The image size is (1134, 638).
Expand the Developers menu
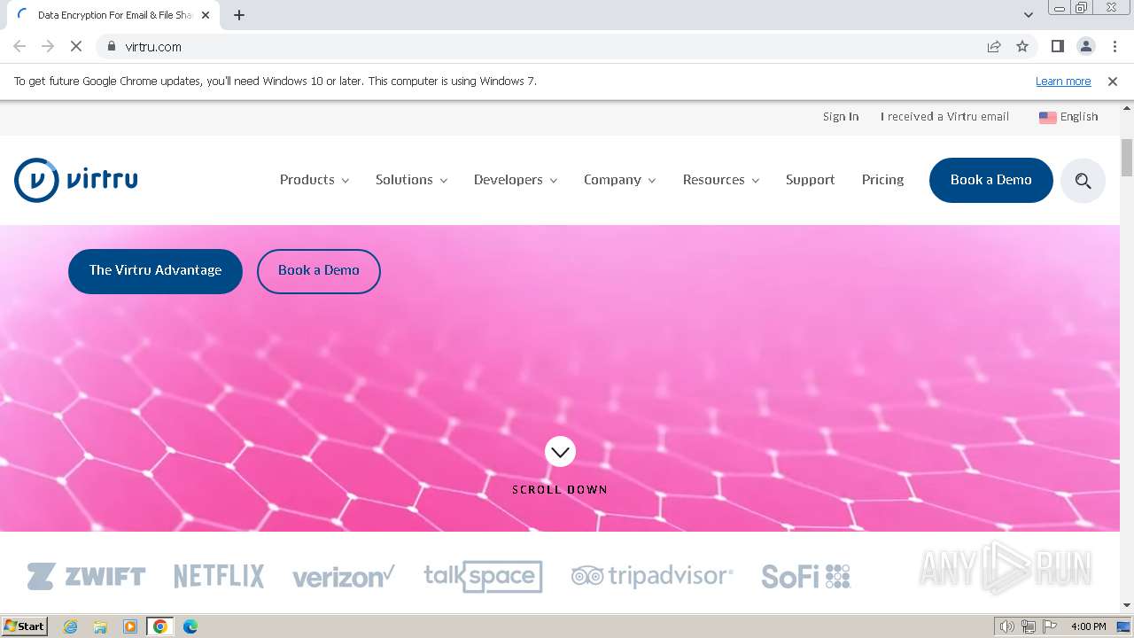pyautogui.click(x=516, y=180)
